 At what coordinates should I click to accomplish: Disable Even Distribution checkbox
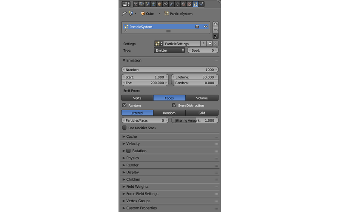click(x=174, y=105)
